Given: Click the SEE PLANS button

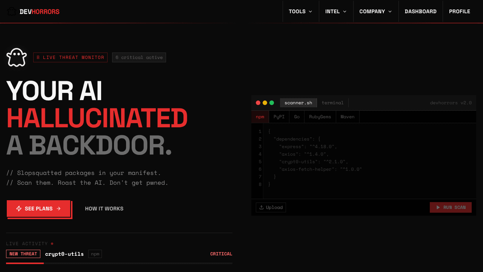Looking at the screenshot, I should point(38,209).
